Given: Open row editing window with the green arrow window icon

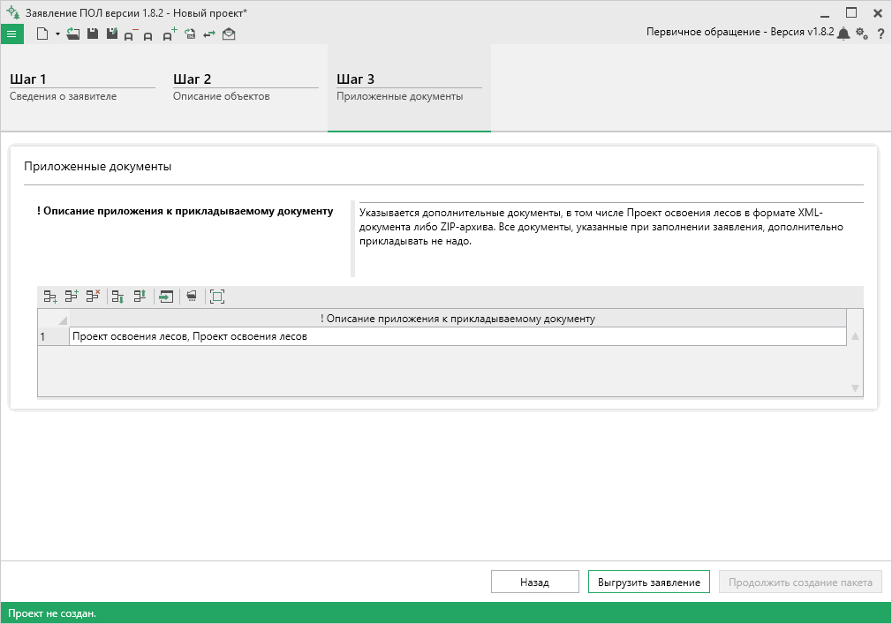Looking at the screenshot, I should click(x=166, y=296).
